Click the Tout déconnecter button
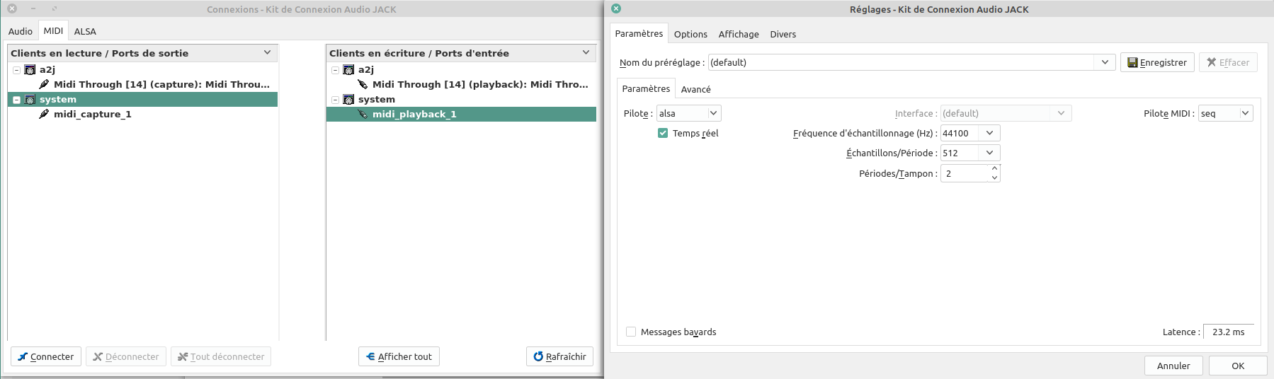Viewport: 1274px width, 379px height. 221,356
